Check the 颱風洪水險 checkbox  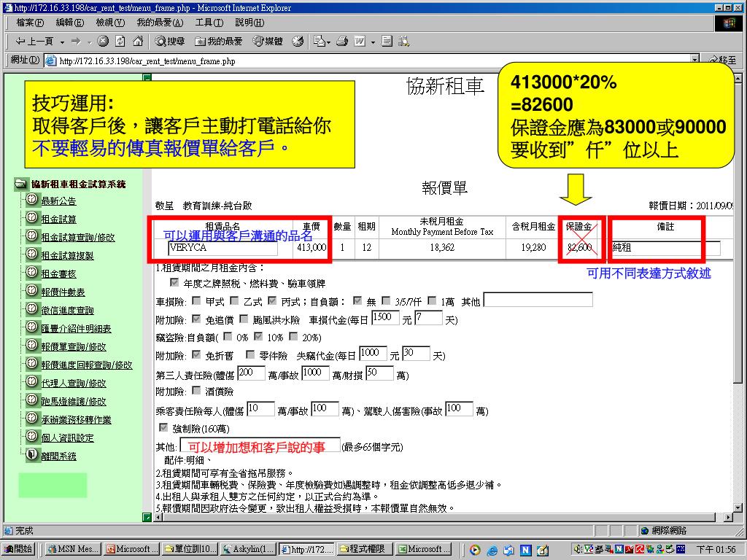point(244,319)
